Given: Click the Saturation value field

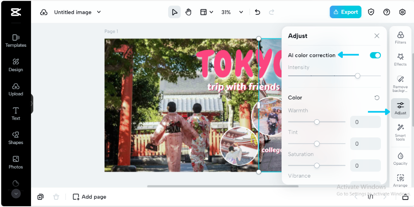Looking at the screenshot, I should 366,166.
